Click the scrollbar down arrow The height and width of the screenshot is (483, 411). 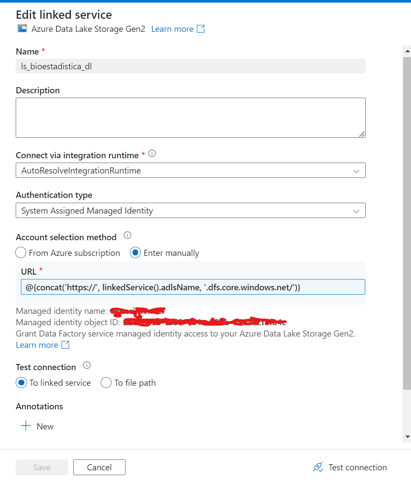pos(408,436)
